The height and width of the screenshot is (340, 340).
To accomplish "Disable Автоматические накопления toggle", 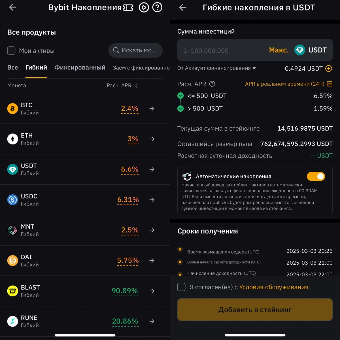I will click(x=316, y=176).
